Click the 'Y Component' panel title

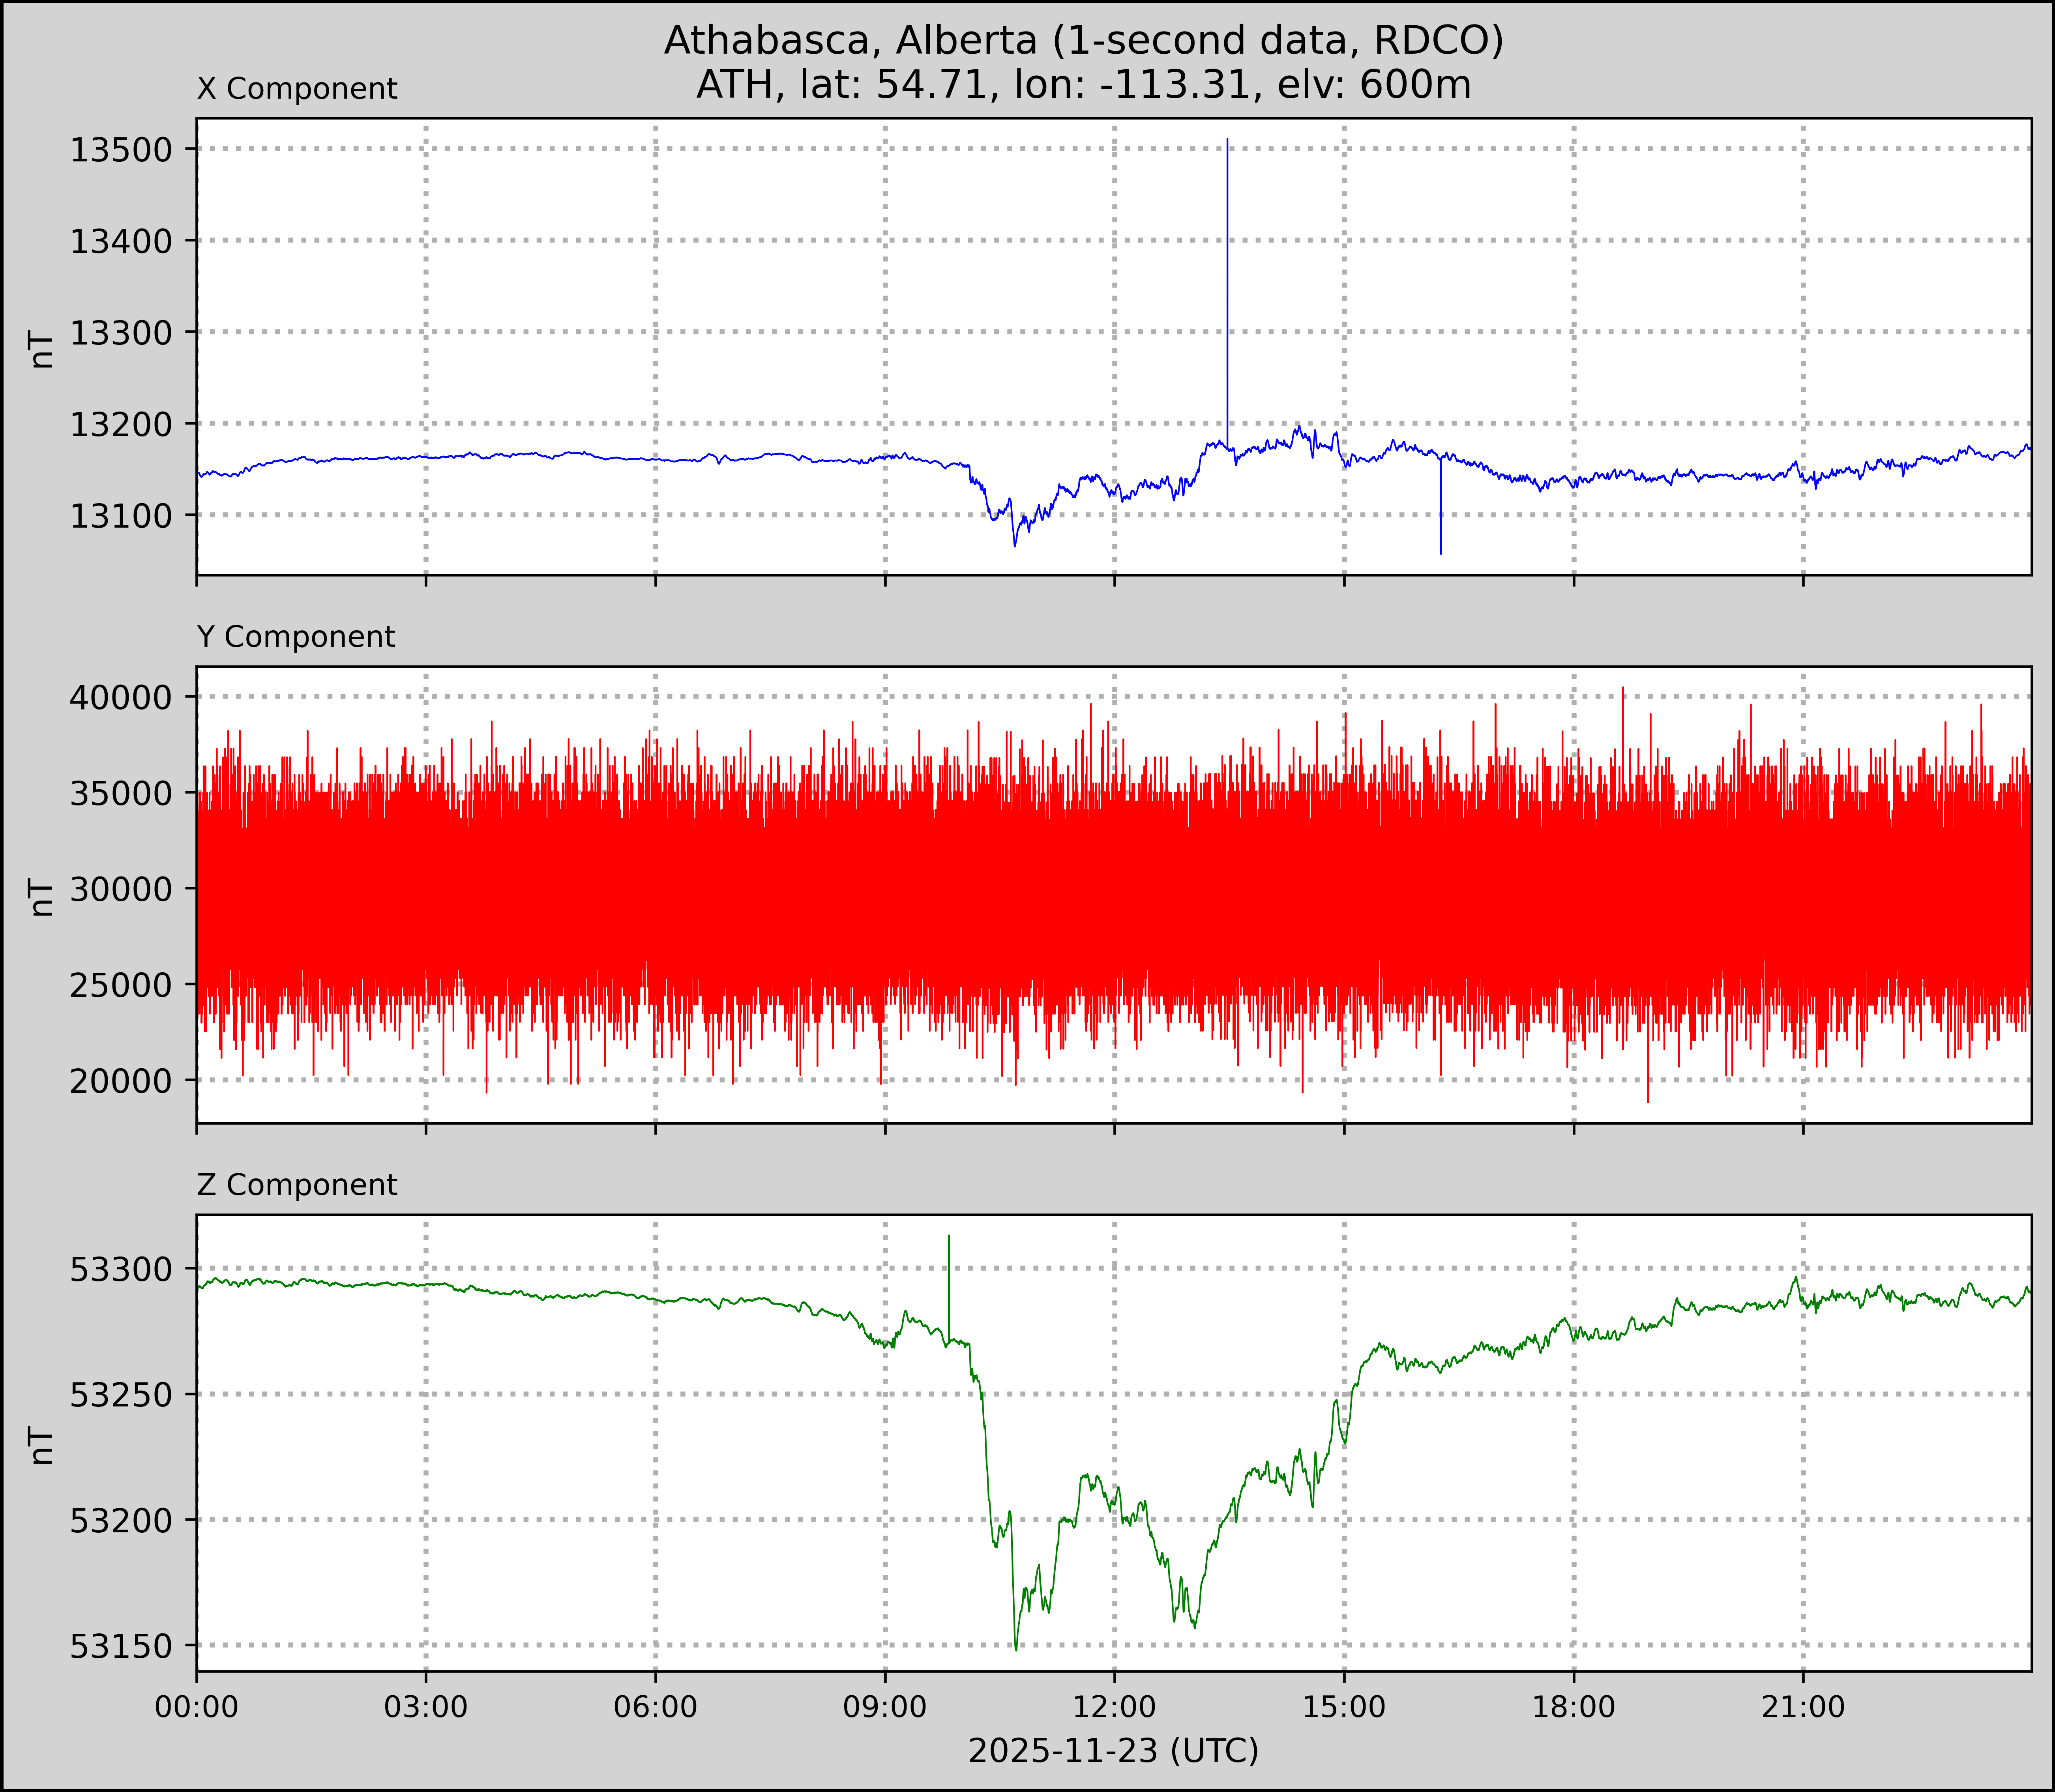tap(296, 637)
